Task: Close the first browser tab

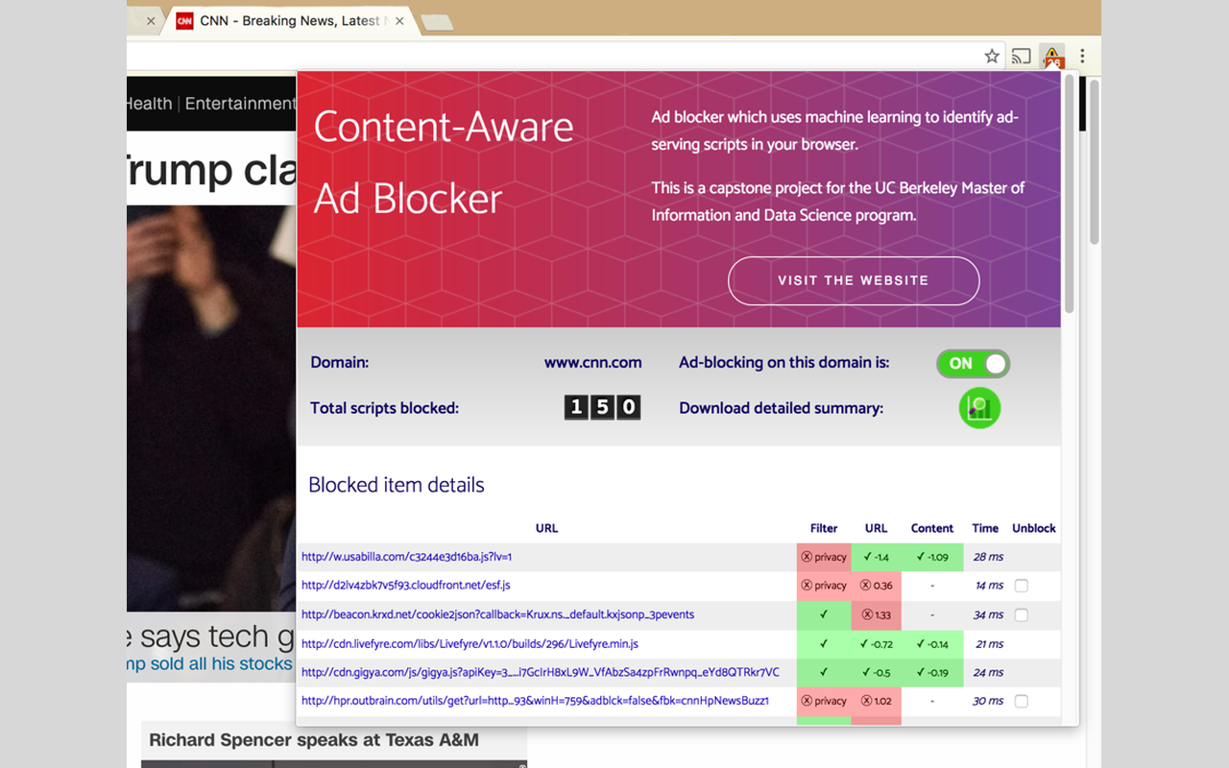Action: 151,21
